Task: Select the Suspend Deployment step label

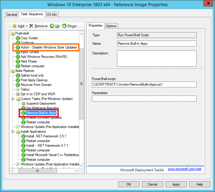Action: click(41, 103)
